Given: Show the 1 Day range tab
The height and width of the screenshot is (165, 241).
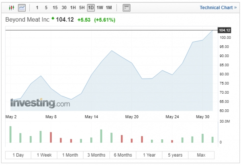Looking at the screenshot, I should pyautogui.click(x=18, y=155).
